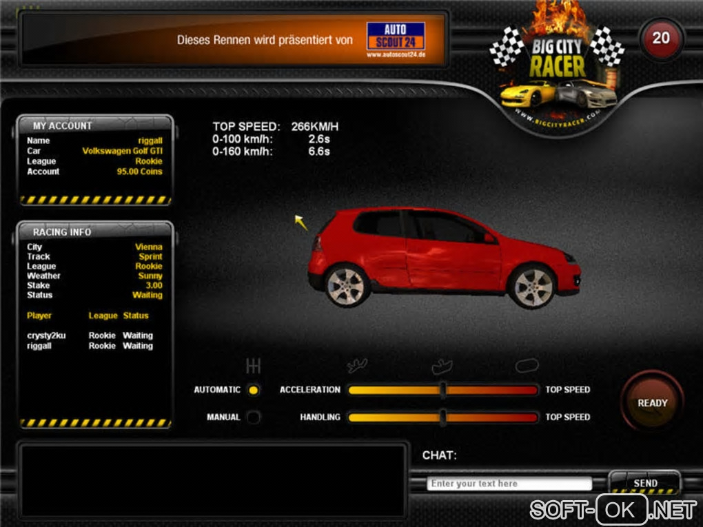Click the HANDLING slider label

click(x=320, y=417)
